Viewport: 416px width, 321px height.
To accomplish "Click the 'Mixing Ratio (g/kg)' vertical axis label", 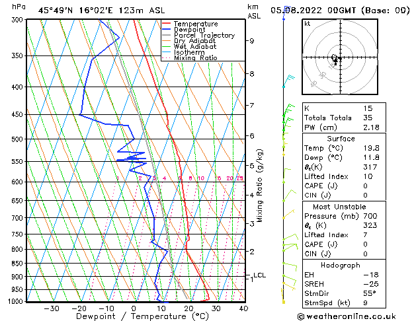I will (259, 186).
